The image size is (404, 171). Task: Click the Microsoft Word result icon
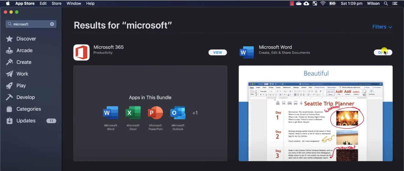pyautogui.click(x=247, y=52)
